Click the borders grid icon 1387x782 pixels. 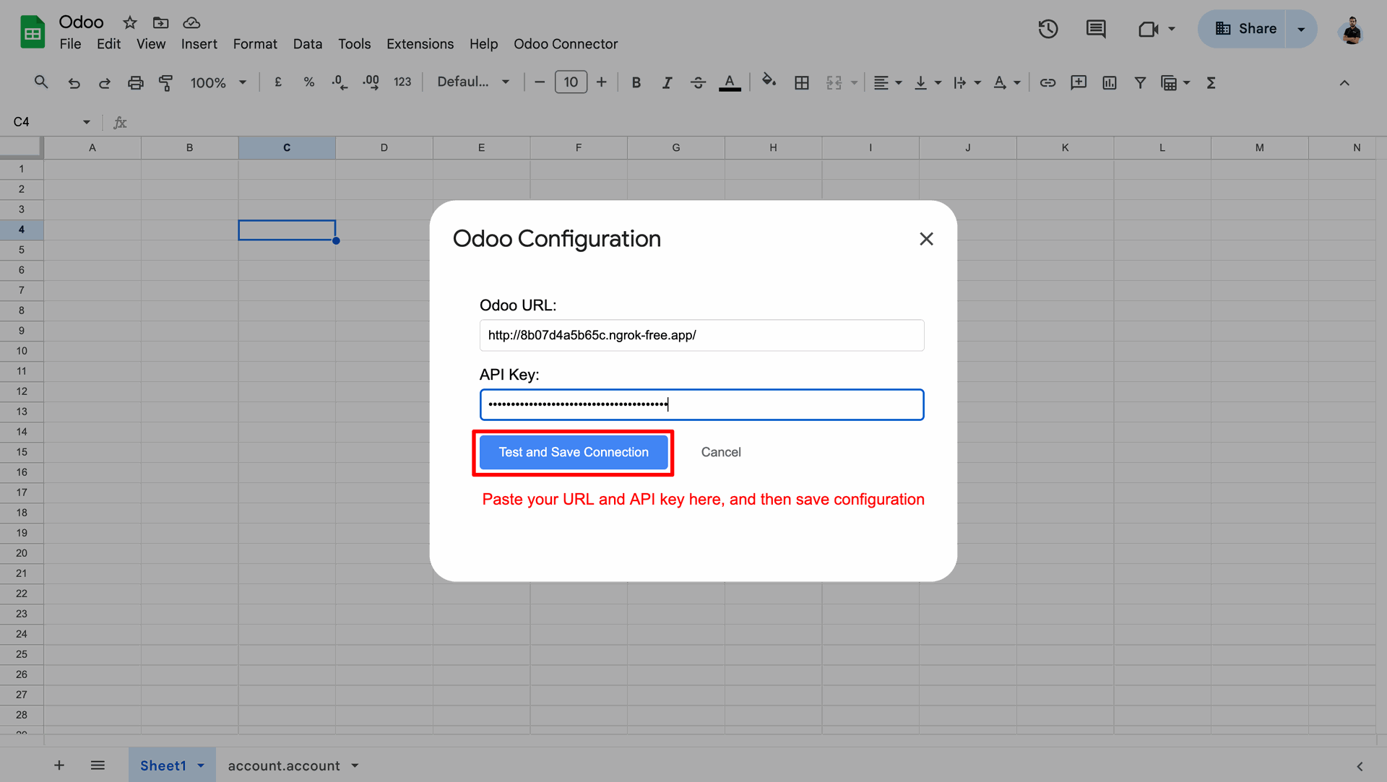(x=801, y=82)
